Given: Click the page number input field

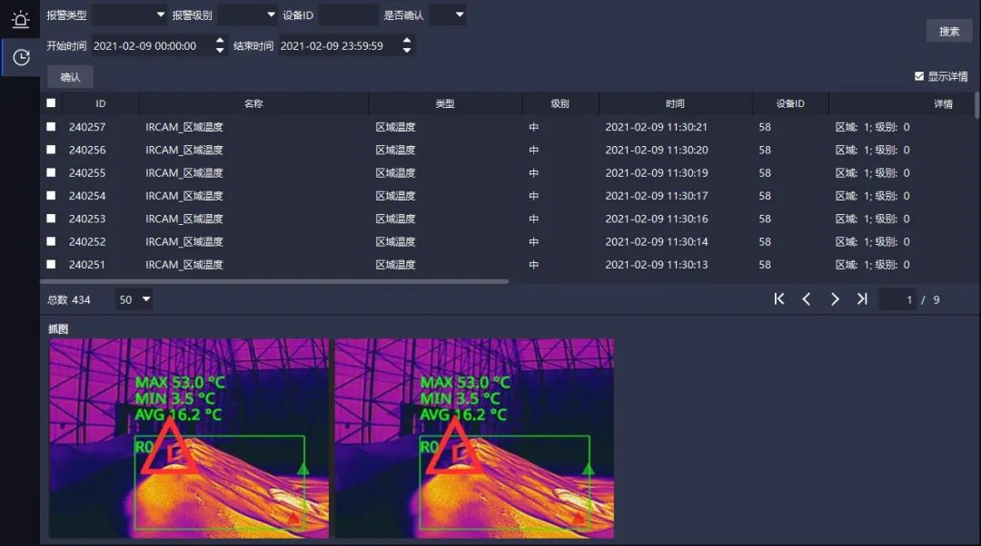Looking at the screenshot, I should coord(897,298).
